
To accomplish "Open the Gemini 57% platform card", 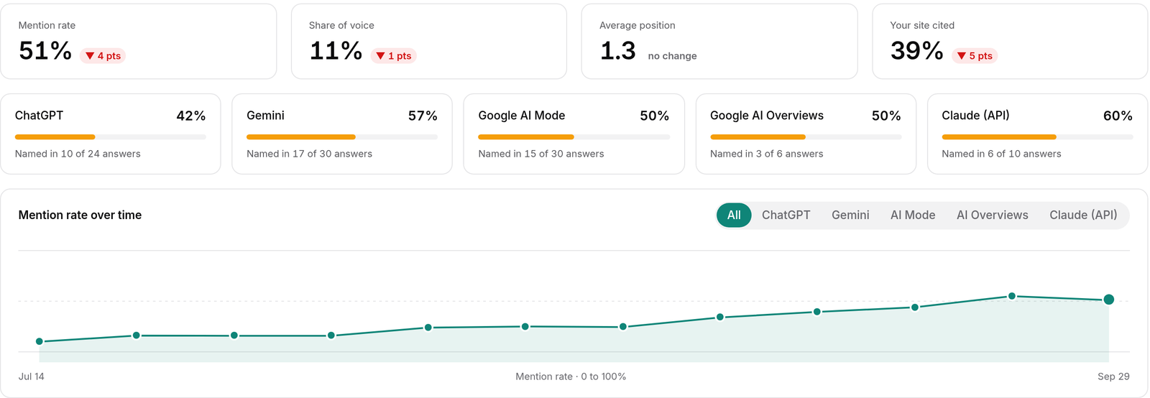I will (x=342, y=134).
